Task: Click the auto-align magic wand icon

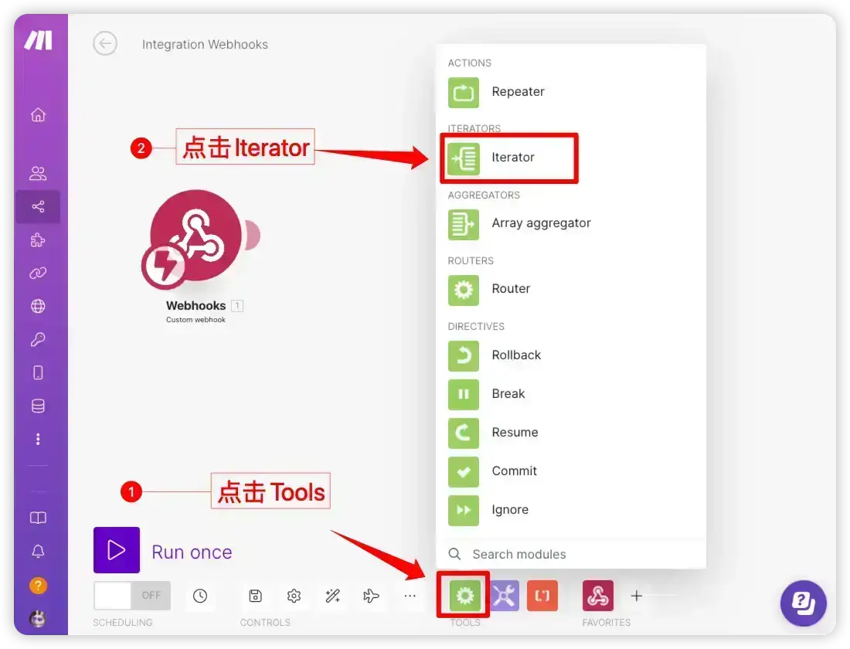Action: [332, 596]
